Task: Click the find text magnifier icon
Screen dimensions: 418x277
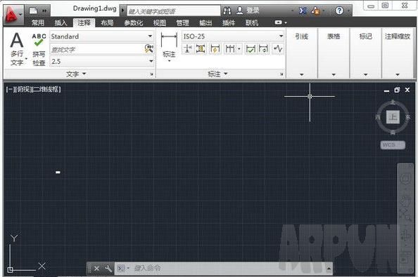Action: (x=148, y=49)
